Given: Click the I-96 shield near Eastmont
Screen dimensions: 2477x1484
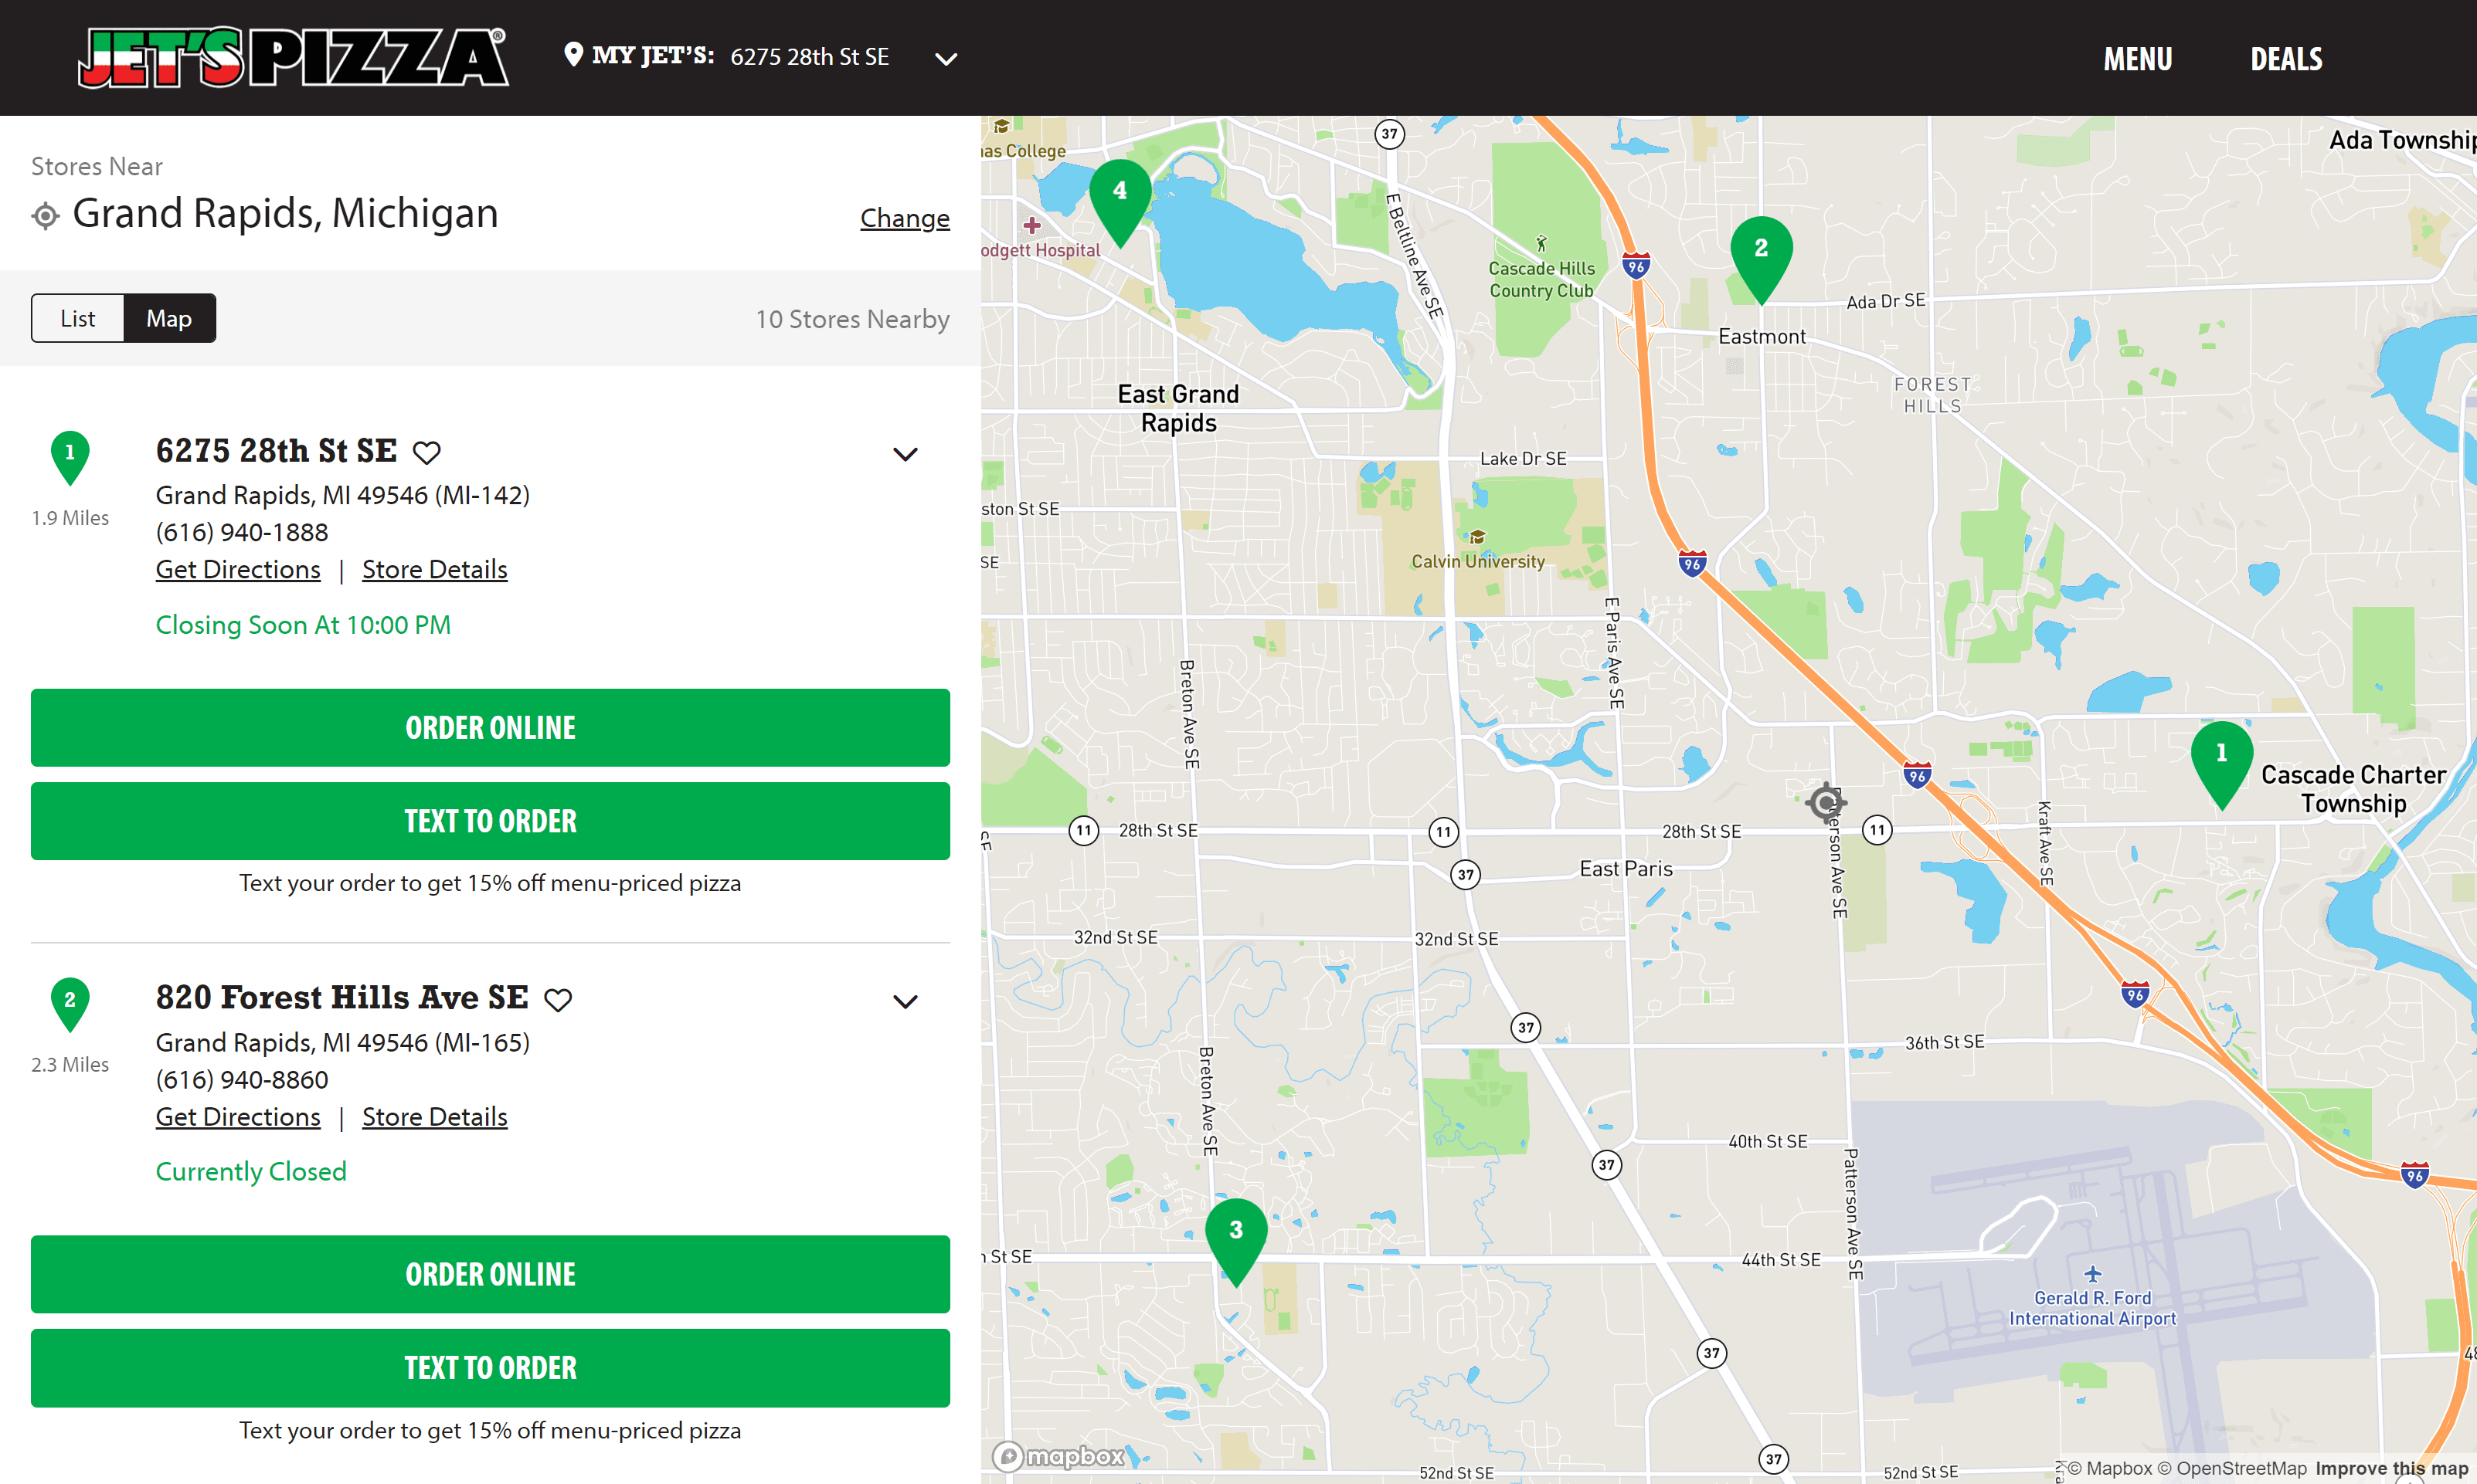Looking at the screenshot, I should (x=1636, y=266).
